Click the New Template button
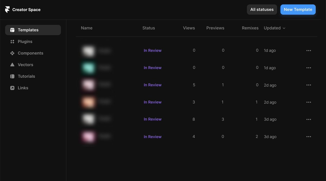This screenshot has height=181, width=326. tap(298, 9)
